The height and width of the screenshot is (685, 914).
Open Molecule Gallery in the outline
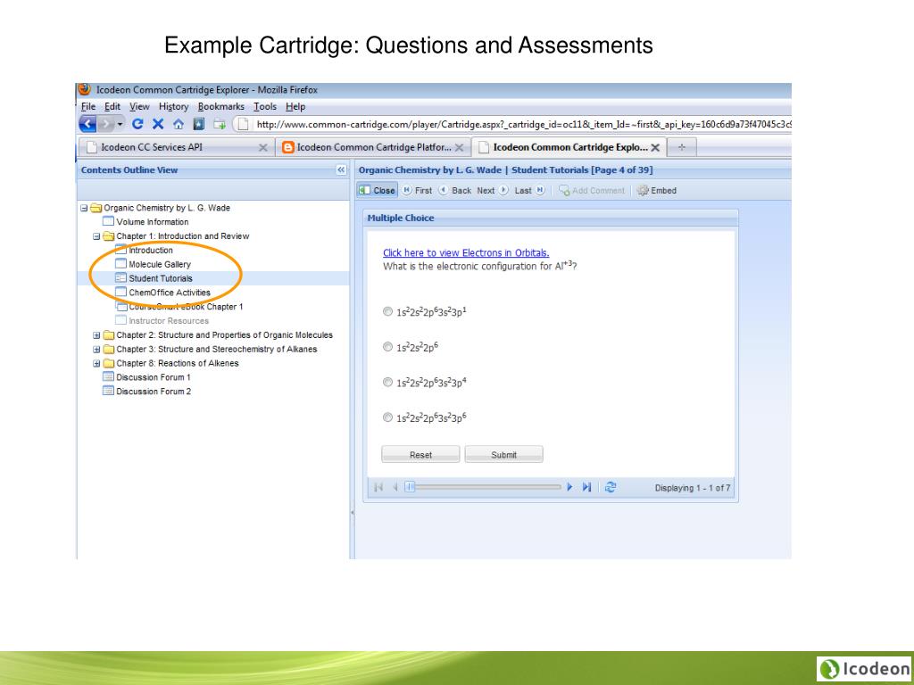click(160, 264)
